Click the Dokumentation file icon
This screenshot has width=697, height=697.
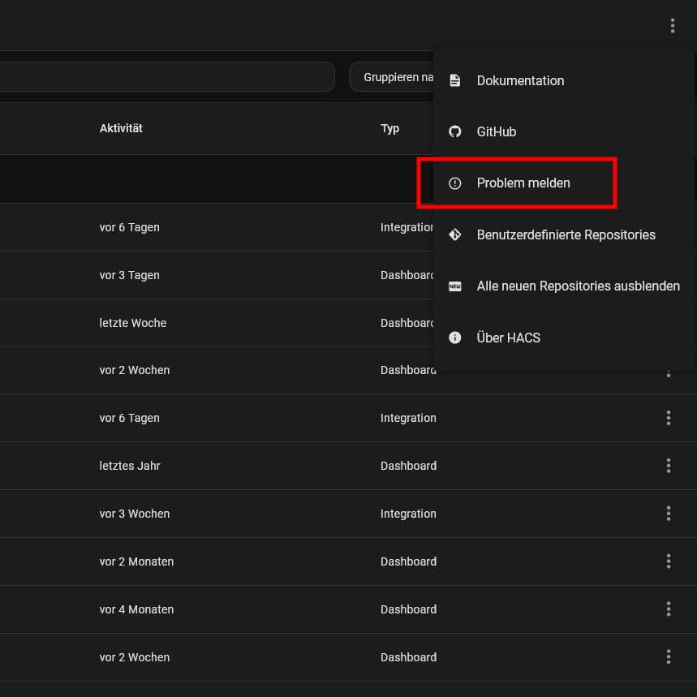pyautogui.click(x=455, y=80)
